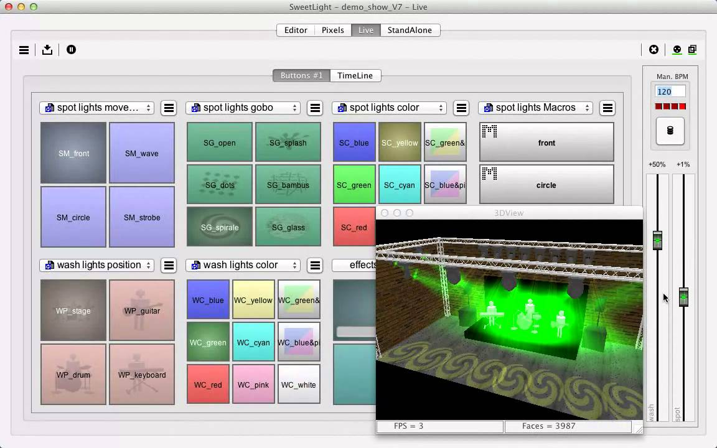Expand the spot lights Macros dropdown
This screenshot has width=717, height=448.
pos(536,108)
